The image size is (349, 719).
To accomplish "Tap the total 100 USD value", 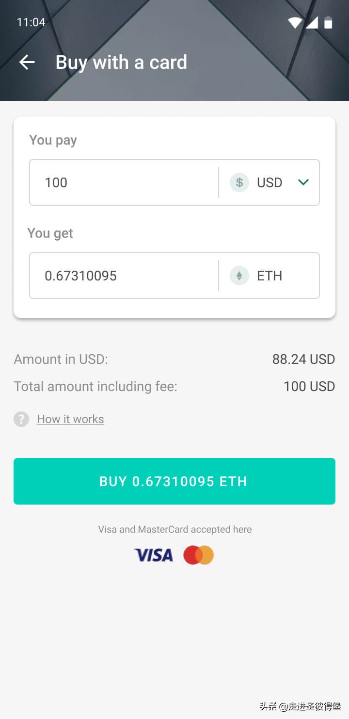I will [309, 386].
